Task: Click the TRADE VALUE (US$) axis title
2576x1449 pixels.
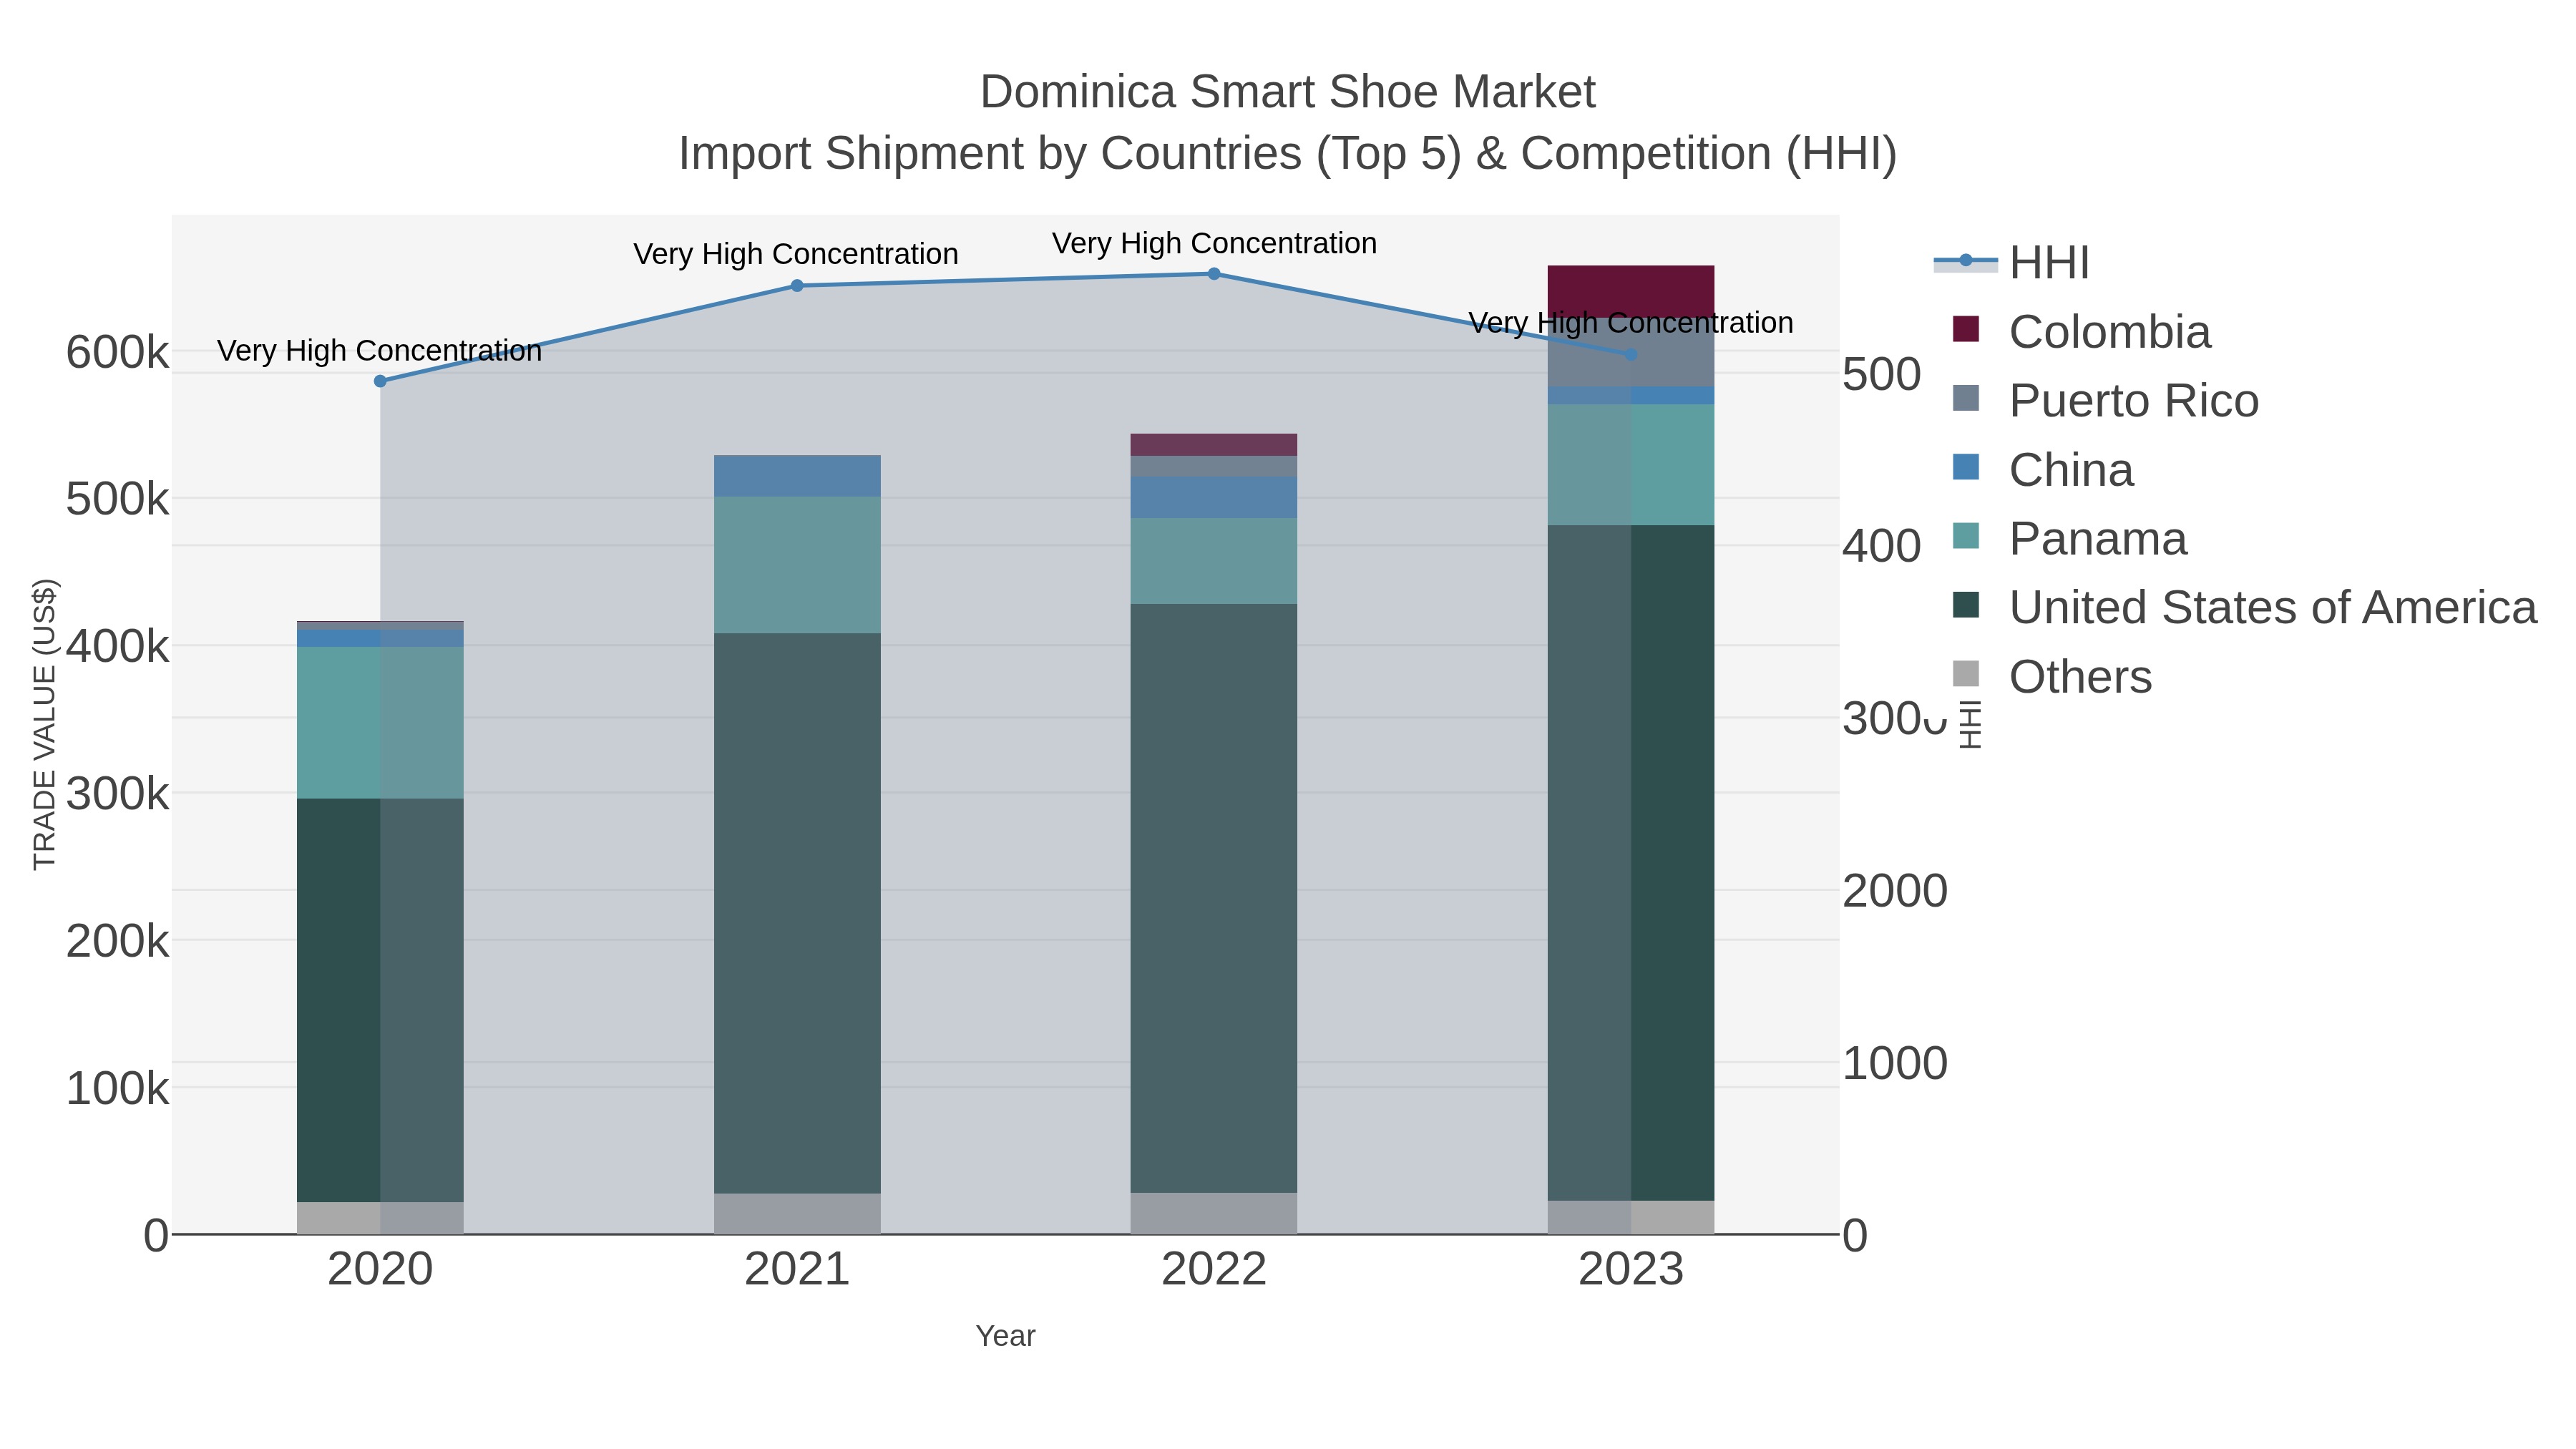Action: (x=45, y=724)
